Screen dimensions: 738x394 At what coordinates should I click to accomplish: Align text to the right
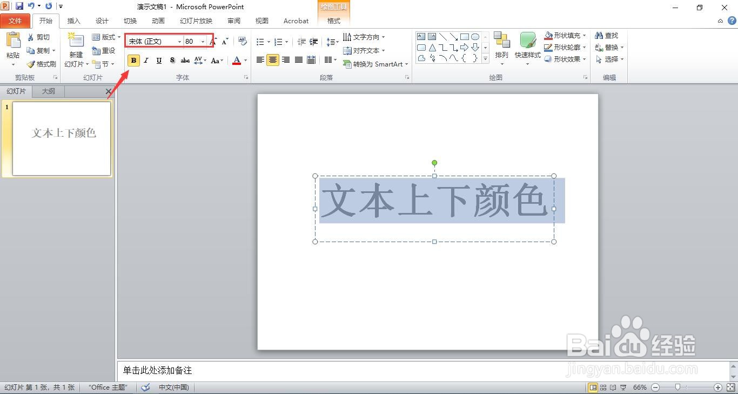(x=286, y=60)
